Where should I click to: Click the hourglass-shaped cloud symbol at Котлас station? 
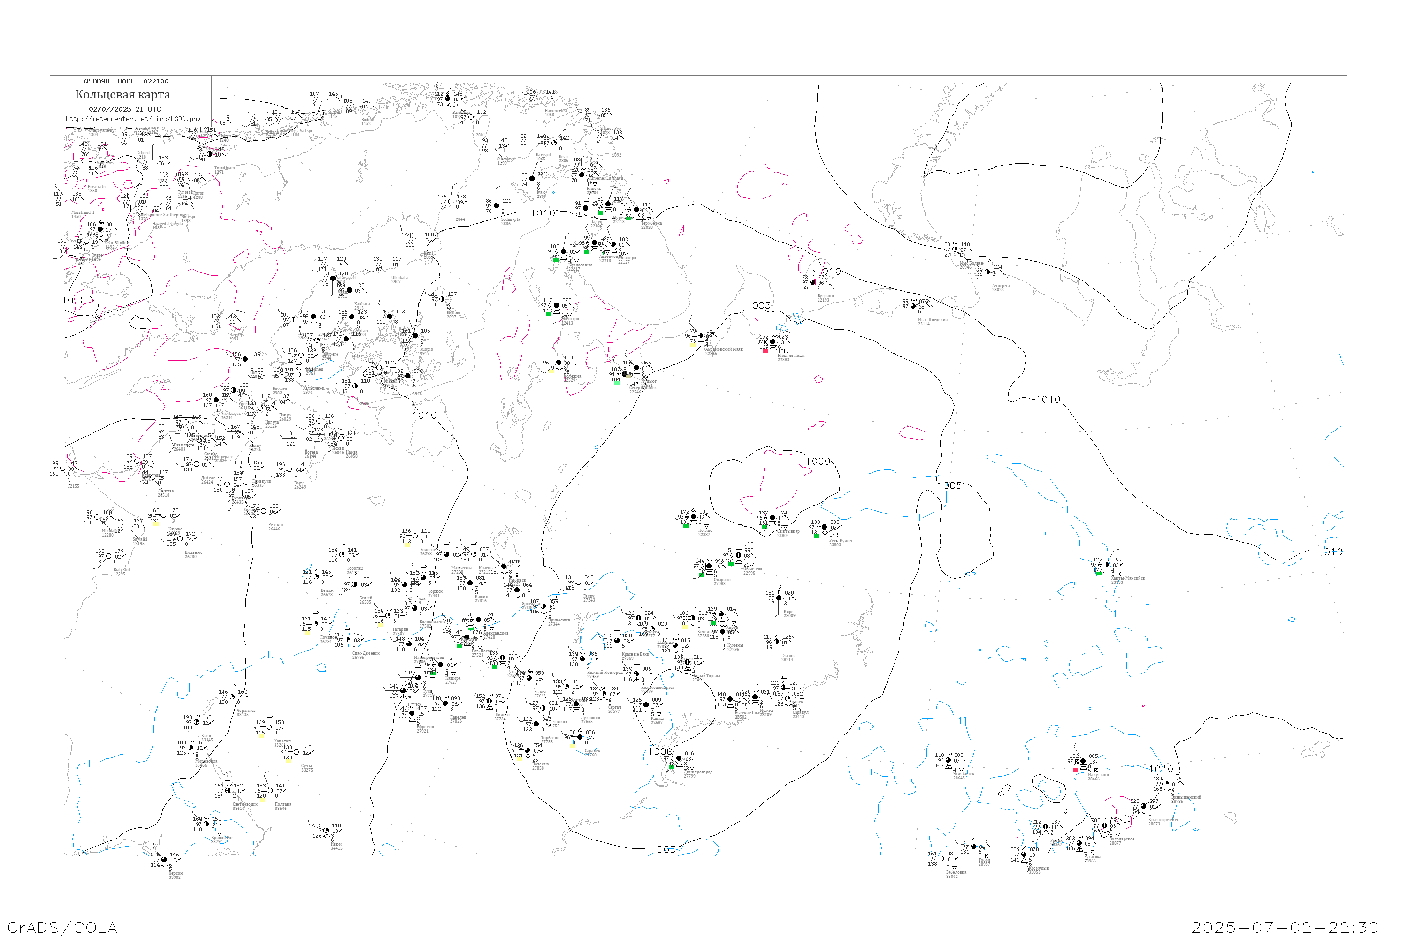click(x=694, y=523)
